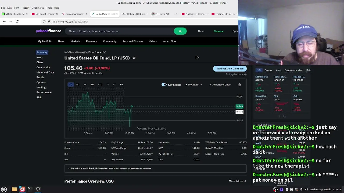Open the terminal from the taskbar
The height and width of the screenshot is (193, 344).
click(x=30, y=189)
